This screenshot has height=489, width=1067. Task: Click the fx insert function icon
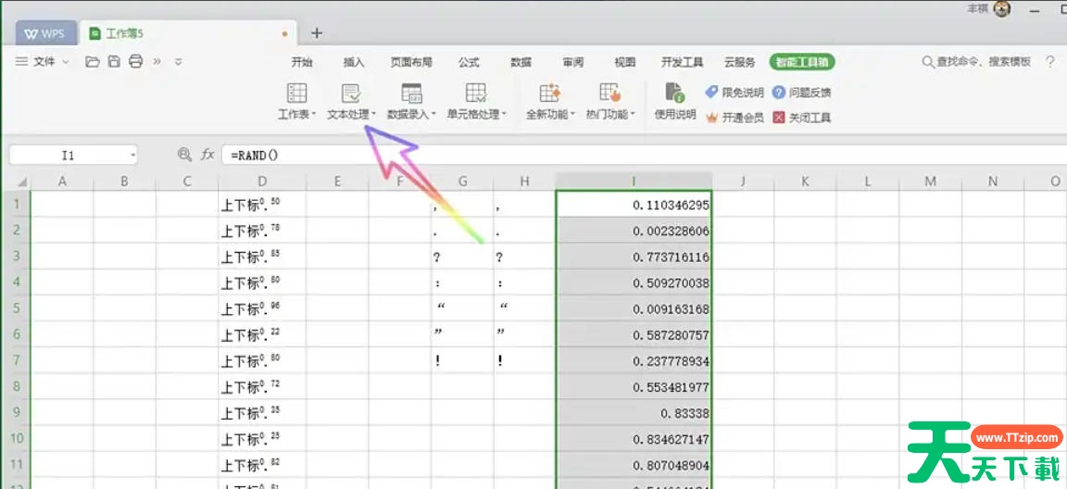coord(207,155)
